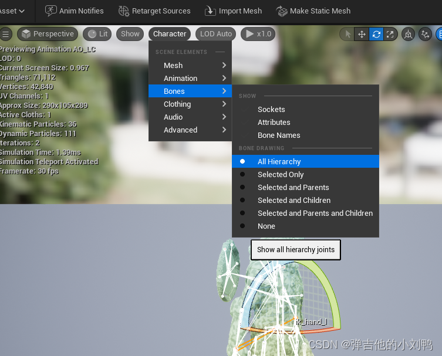442x356 pixels.
Task: Click the Previewing Animation AO_LC text
Action: tap(48, 49)
